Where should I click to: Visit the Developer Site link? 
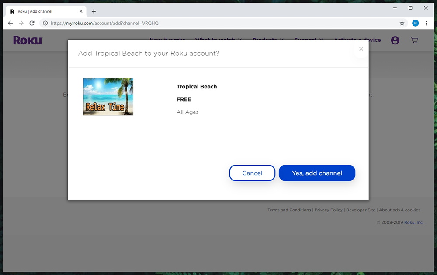[361, 210]
